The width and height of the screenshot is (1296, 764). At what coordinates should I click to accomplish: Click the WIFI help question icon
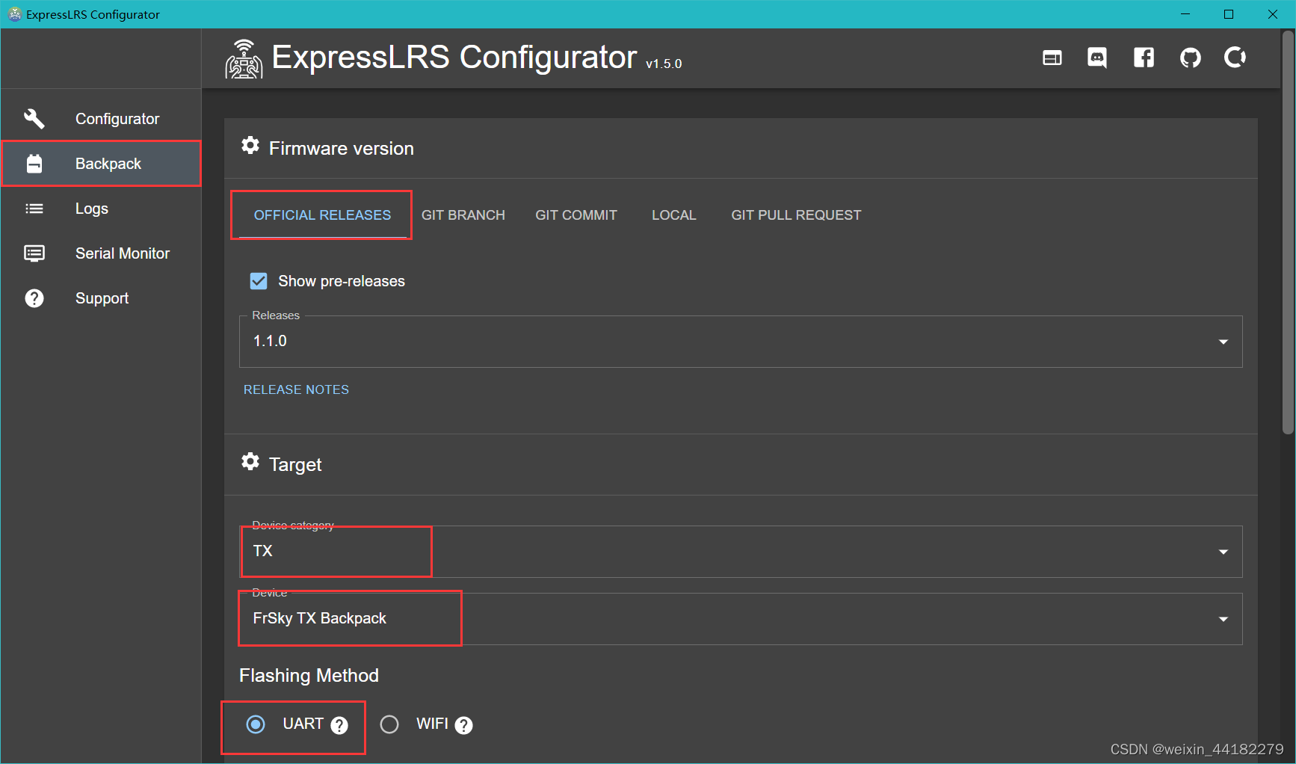pos(463,725)
